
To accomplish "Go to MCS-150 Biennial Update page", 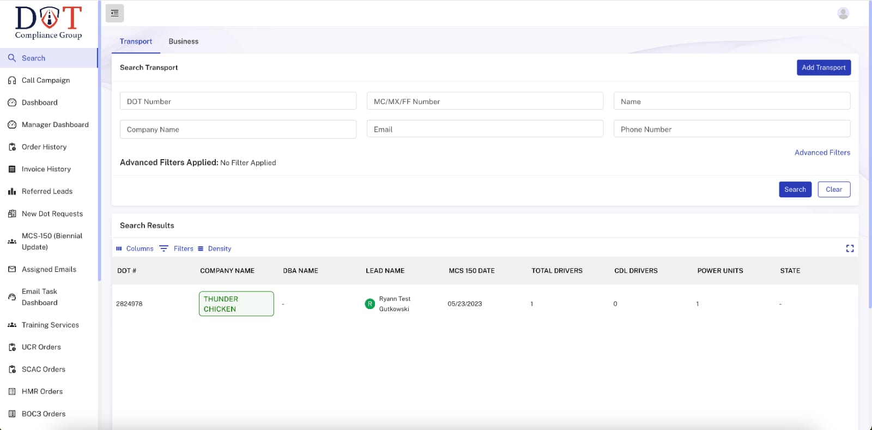I will (52, 241).
